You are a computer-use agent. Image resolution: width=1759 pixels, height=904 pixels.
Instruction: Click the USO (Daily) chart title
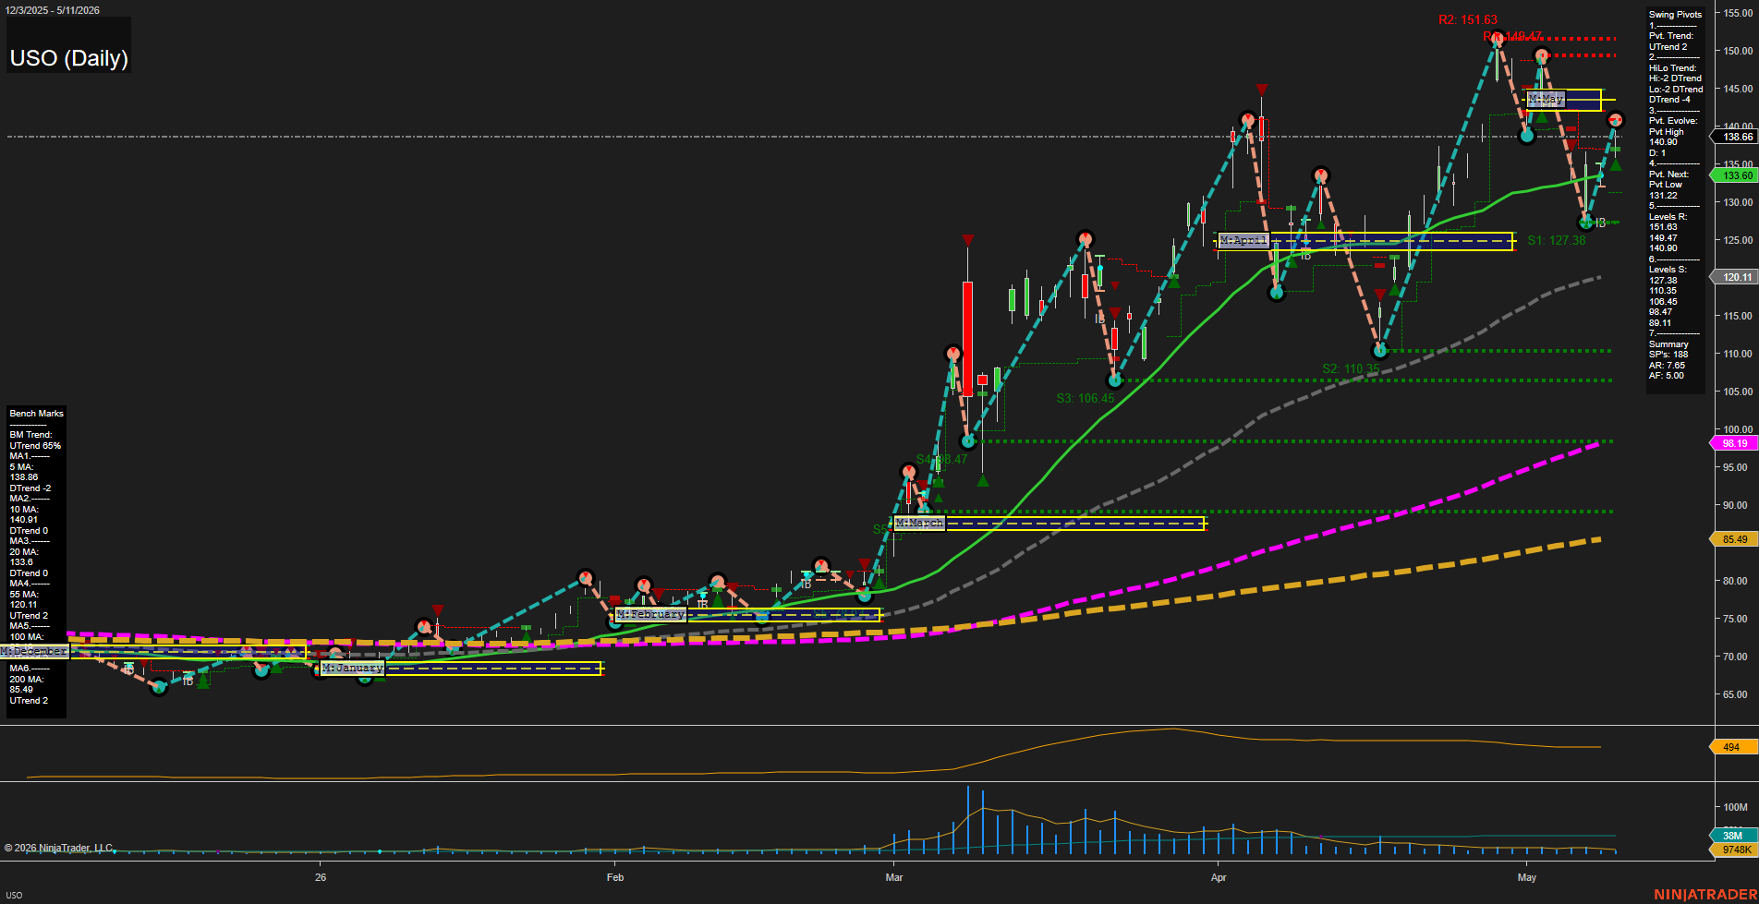point(69,58)
